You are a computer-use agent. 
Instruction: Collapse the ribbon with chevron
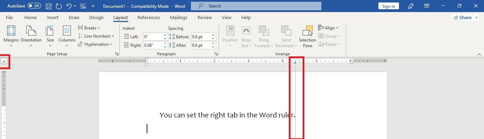point(479,54)
